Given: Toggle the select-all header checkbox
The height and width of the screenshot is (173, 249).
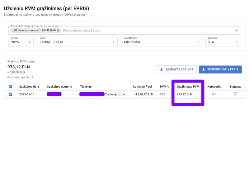Looking at the screenshot, I should pyautogui.click(x=10, y=87).
